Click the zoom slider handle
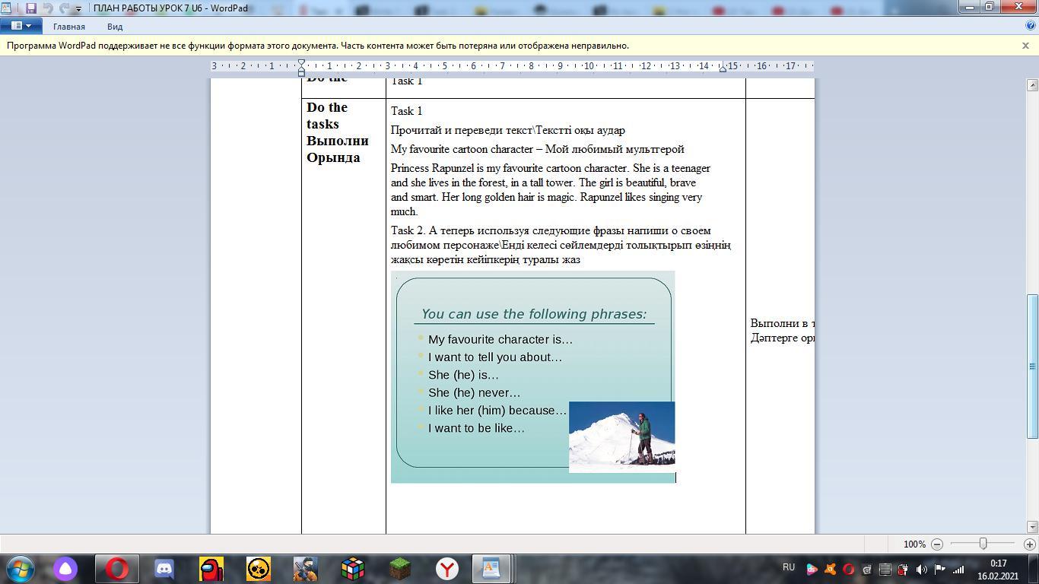This screenshot has height=584, width=1039. 983,544
